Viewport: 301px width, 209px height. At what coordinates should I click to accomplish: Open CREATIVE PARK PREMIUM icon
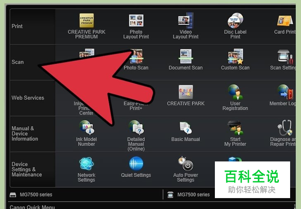pyautogui.click(x=87, y=21)
